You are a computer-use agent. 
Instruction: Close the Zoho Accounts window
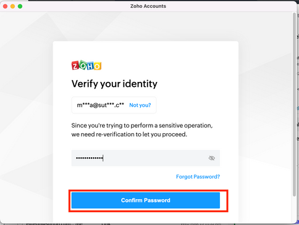pos(6,6)
